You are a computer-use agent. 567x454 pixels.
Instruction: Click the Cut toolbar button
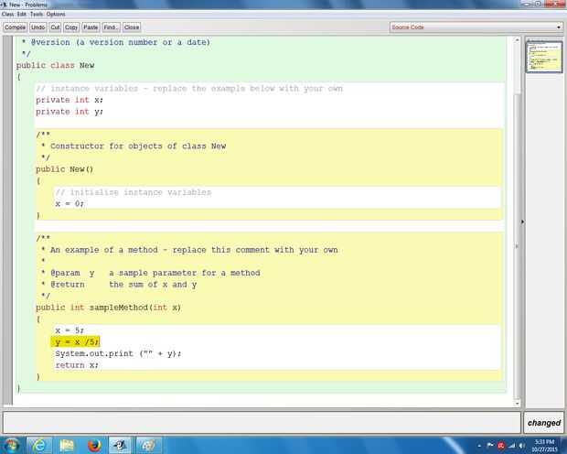(x=55, y=27)
